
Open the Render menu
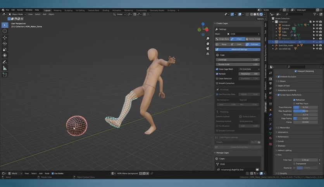(20, 10)
